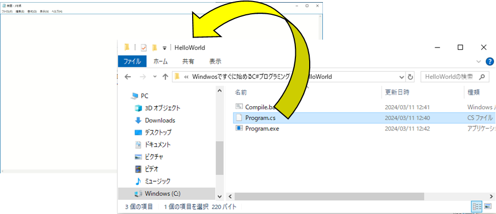Click the file list horizontal scrollbar thumb
This screenshot has height=214, width=496.
coord(329,196)
